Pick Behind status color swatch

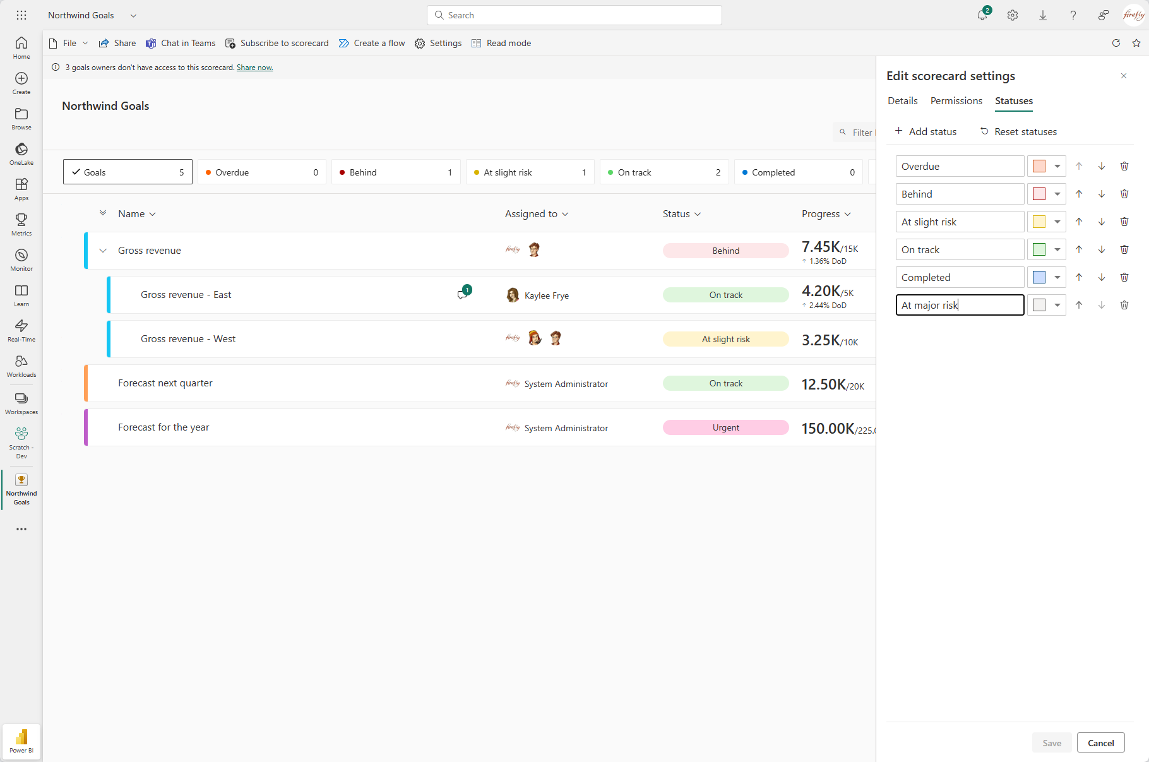(x=1039, y=194)
